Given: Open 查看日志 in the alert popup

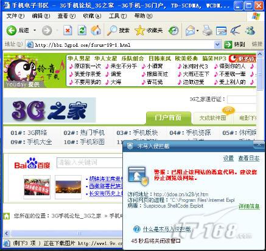Looking at the screenshot, I should (x=249, y=158).
